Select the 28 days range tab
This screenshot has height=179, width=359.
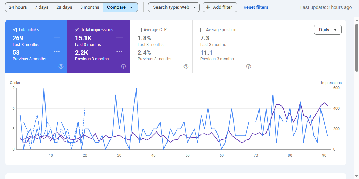coord(64,7)
